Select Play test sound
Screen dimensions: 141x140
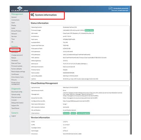16,97
